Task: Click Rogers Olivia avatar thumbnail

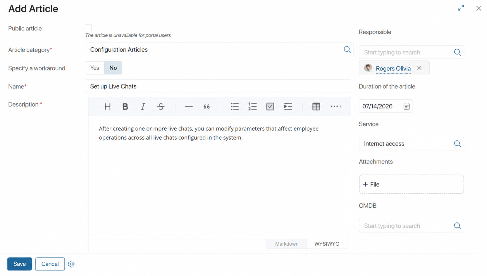Action: pyautogui.click(x=368, y=68)
